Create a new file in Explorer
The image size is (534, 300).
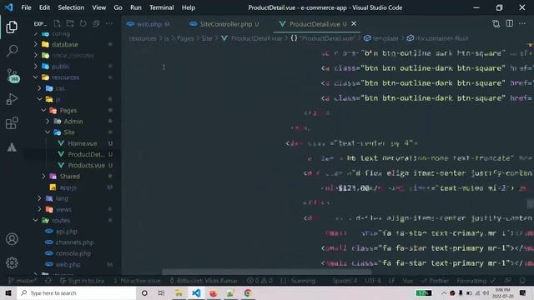coord(58,23)
